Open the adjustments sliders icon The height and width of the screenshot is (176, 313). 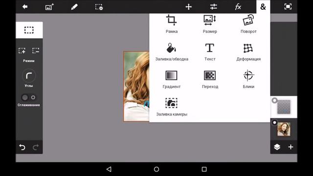(213, 7)
